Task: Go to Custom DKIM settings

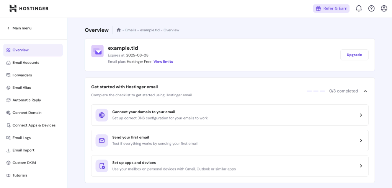Action: (x=24, y=163)
